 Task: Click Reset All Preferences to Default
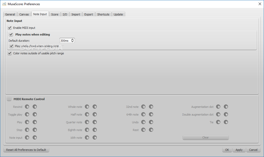click(26, 150)
